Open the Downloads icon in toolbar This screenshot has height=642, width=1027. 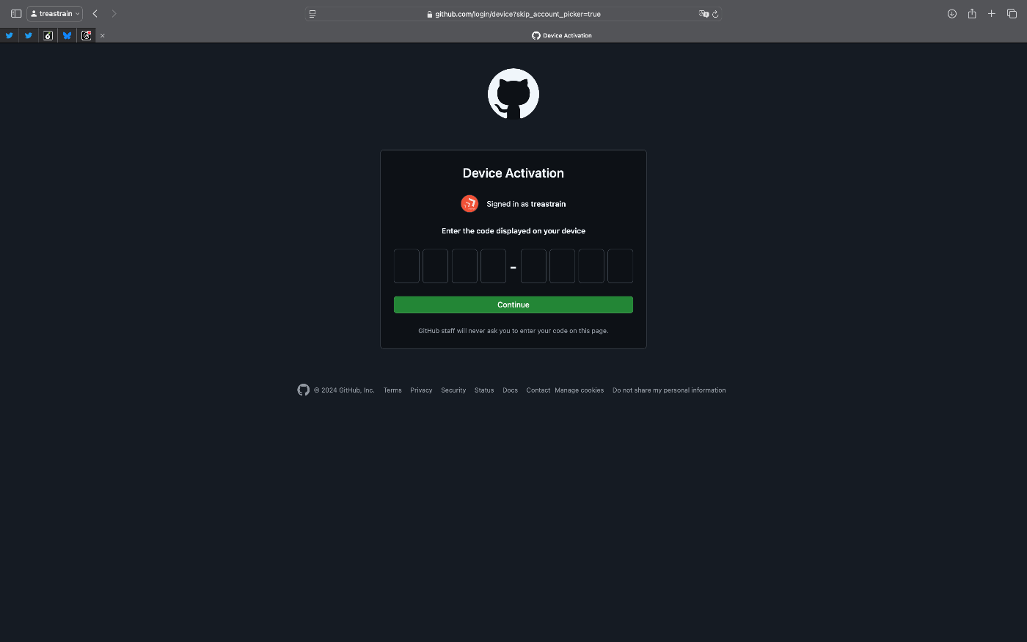(952, 14)
